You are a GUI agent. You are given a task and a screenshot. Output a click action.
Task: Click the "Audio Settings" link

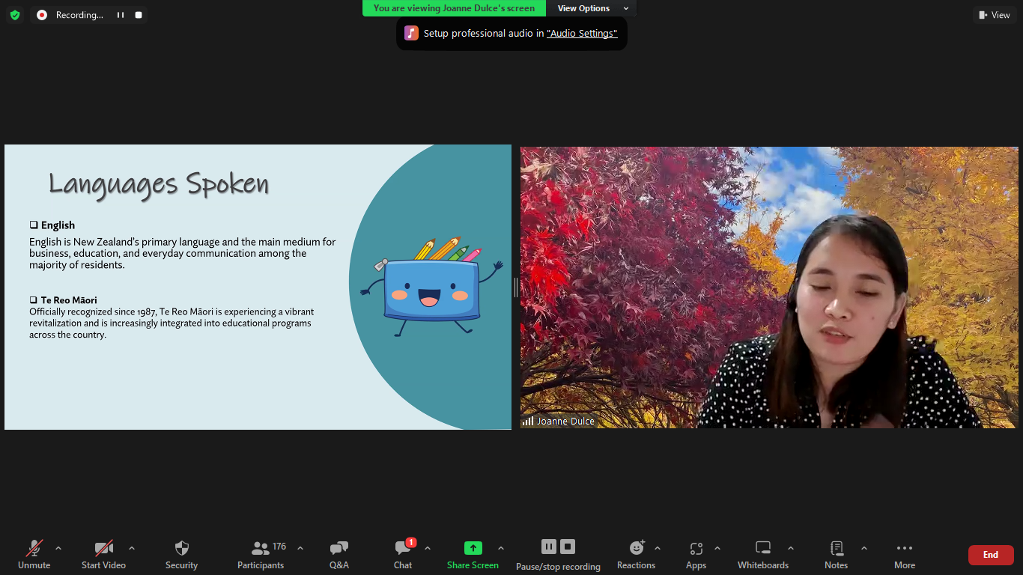point(582,33)
